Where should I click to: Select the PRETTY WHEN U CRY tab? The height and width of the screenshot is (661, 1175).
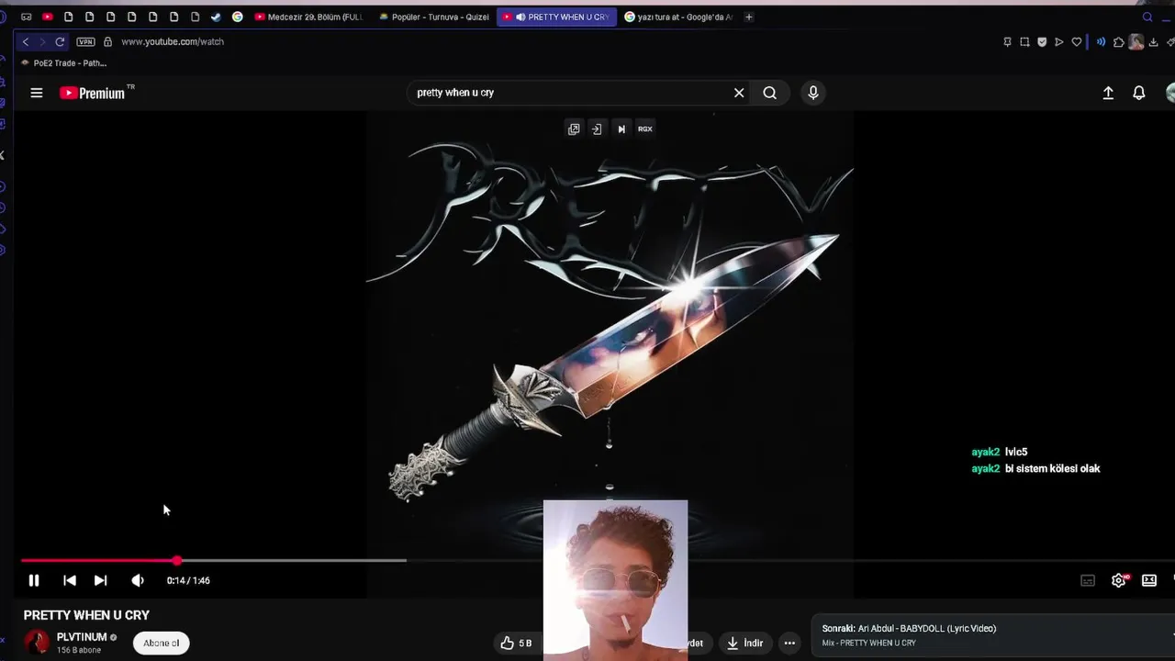tap(556, 17)
